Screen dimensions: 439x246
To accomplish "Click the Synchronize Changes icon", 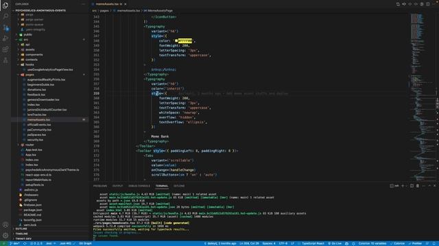I will [x=25, y=243].
